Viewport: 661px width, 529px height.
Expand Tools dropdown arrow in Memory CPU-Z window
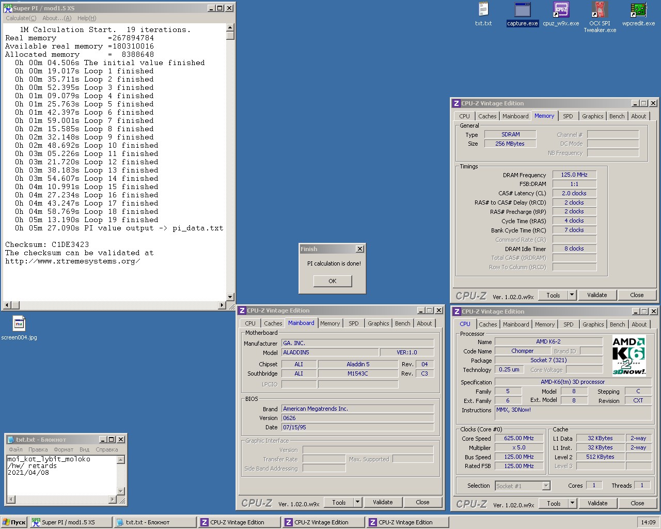(572, 295)
